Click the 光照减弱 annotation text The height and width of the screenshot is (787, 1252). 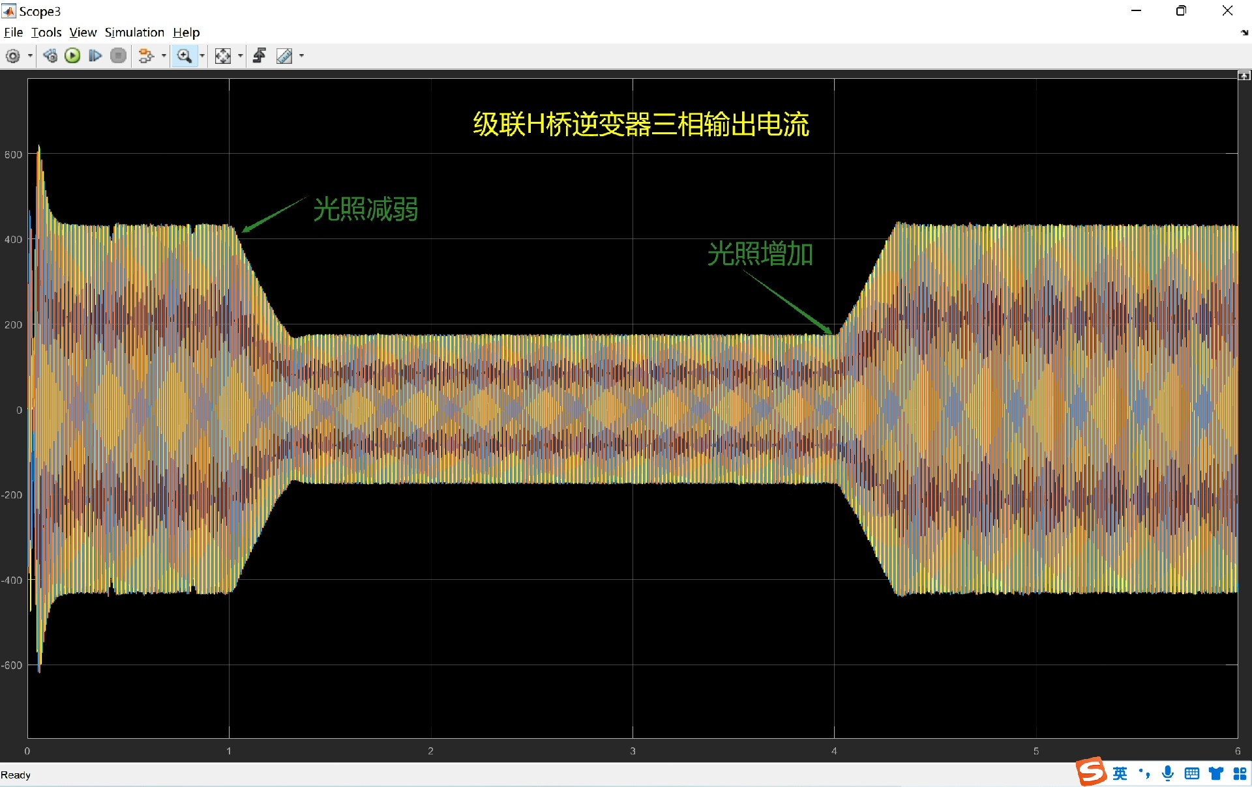(x=365, y=209)
